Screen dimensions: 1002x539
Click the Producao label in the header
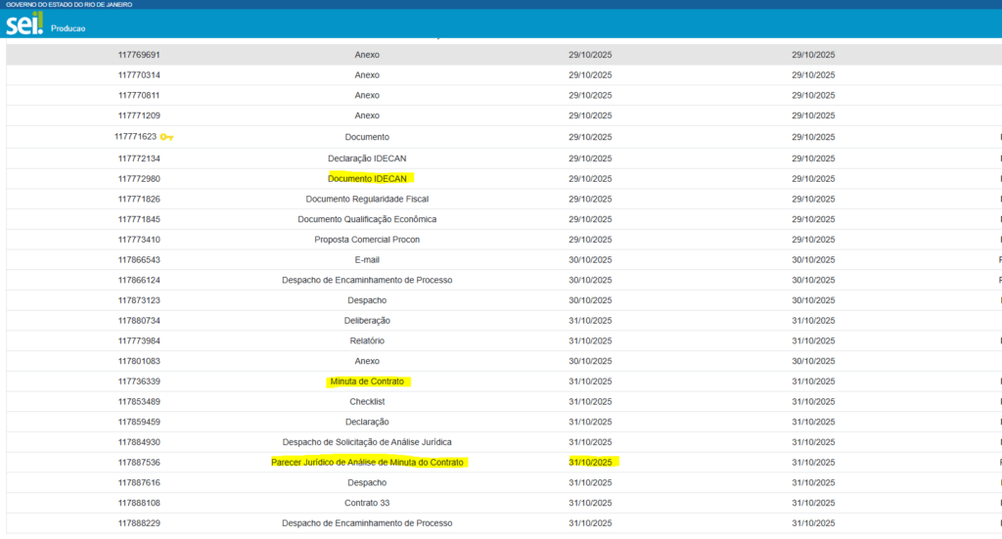[x=68, y=28]
